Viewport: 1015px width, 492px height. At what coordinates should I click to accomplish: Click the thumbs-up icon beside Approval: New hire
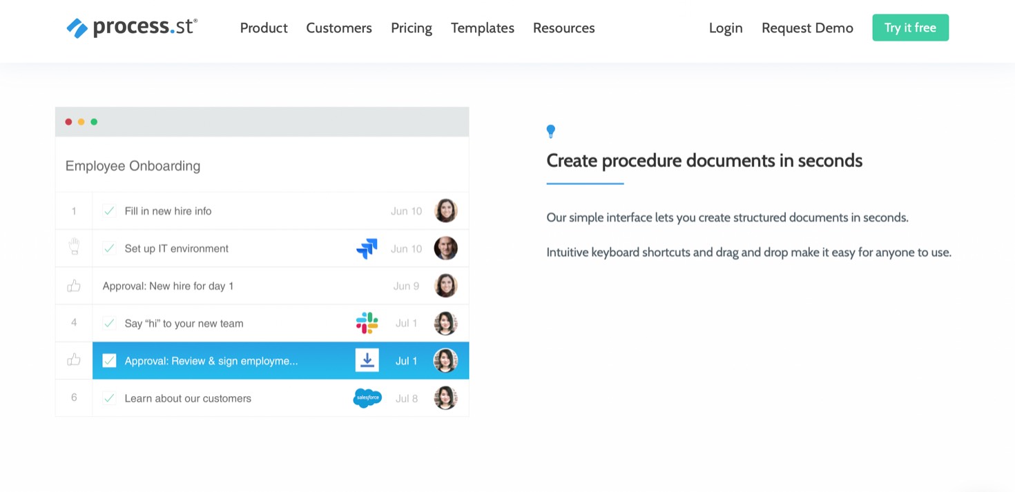click(74, 286)
